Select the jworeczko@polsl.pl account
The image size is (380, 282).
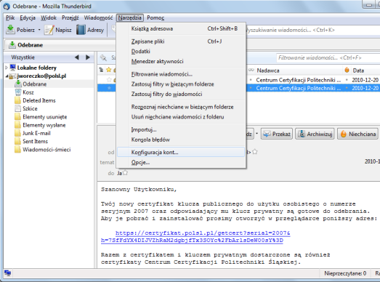[x=41, y=76]
